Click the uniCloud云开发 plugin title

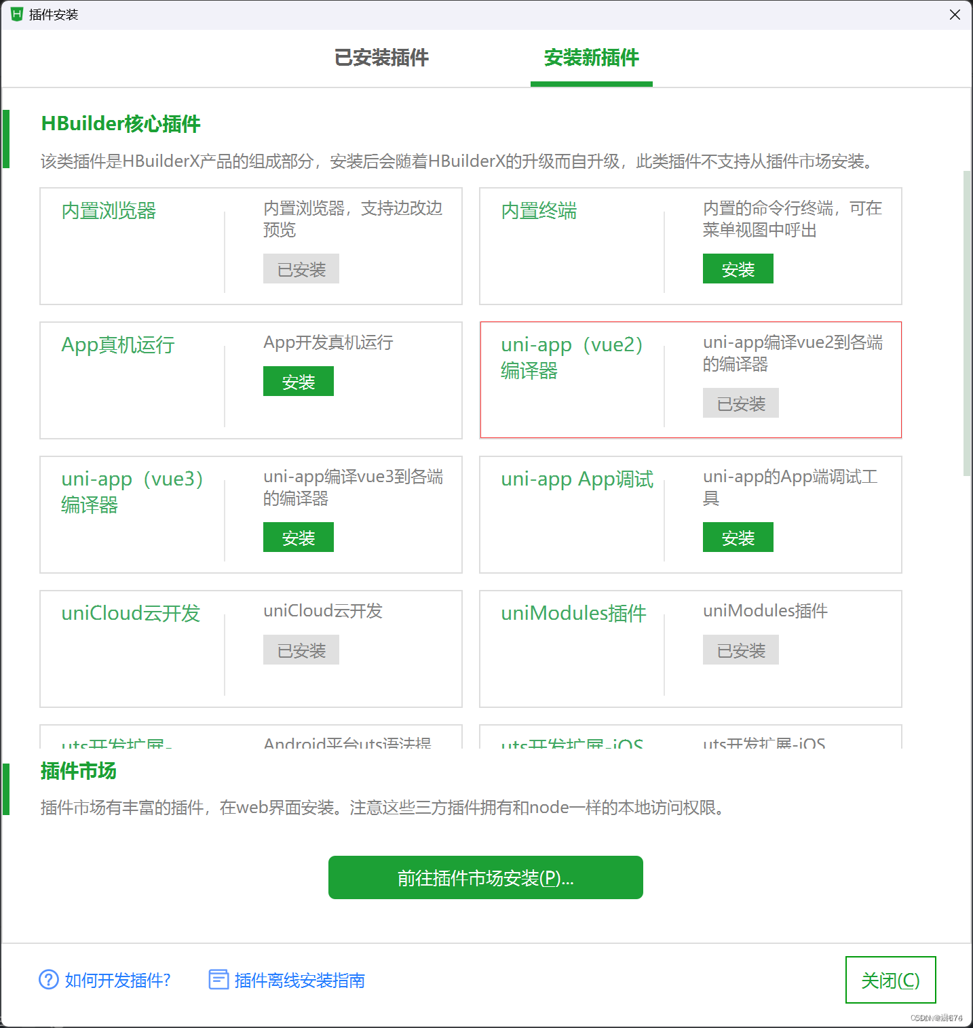click(x=131, y=613)
